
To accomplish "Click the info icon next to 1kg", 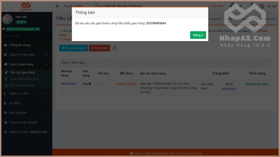I will (x=90, y=84).
